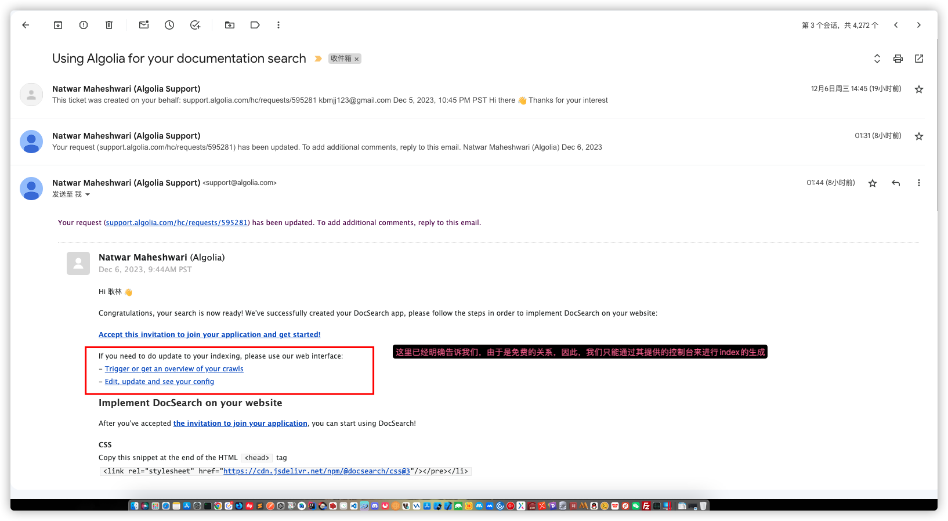948x521 pixels.
Task: Open the Labels icon in toolbar
Action: click(x=255, y=25)
